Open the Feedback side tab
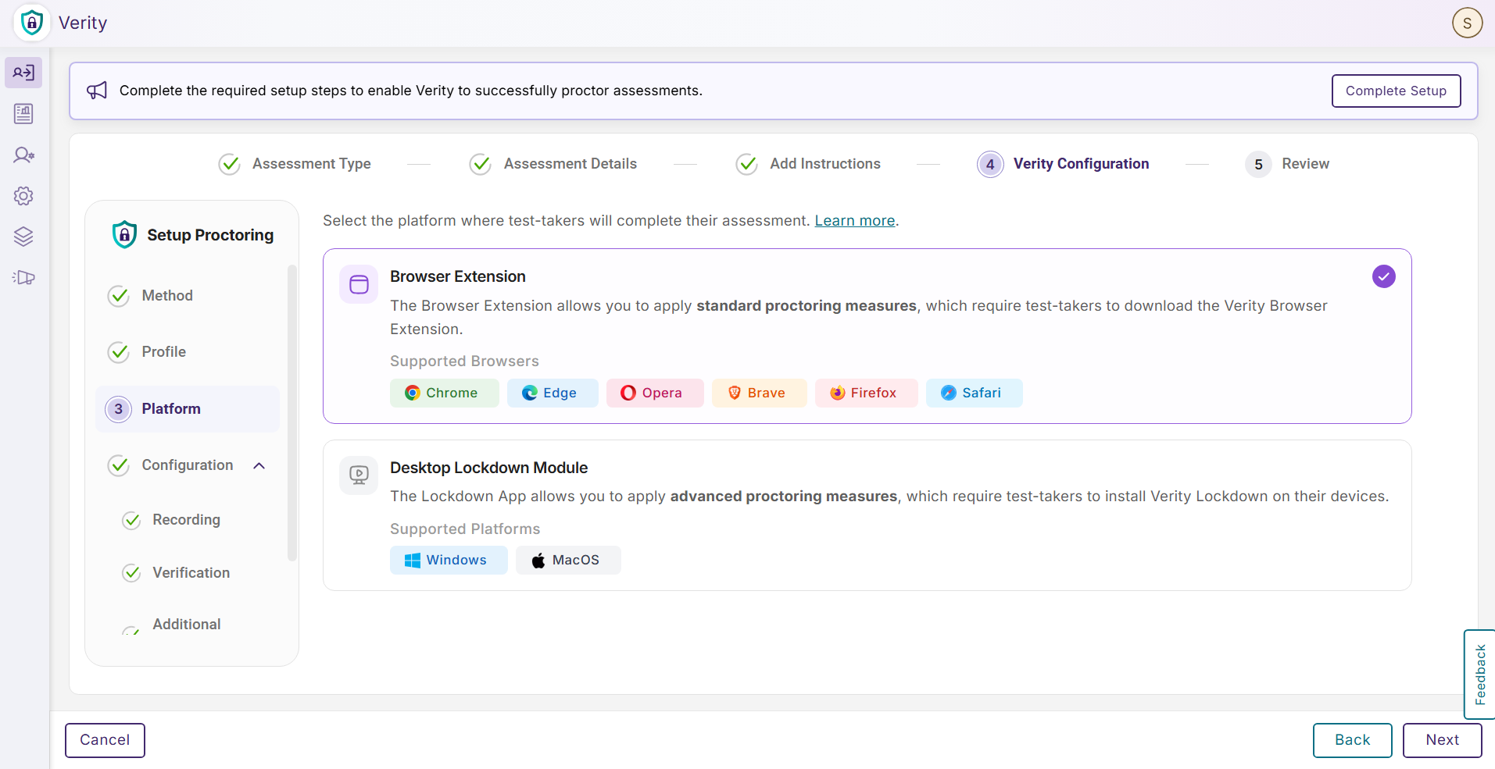 tap(1479, 675)
